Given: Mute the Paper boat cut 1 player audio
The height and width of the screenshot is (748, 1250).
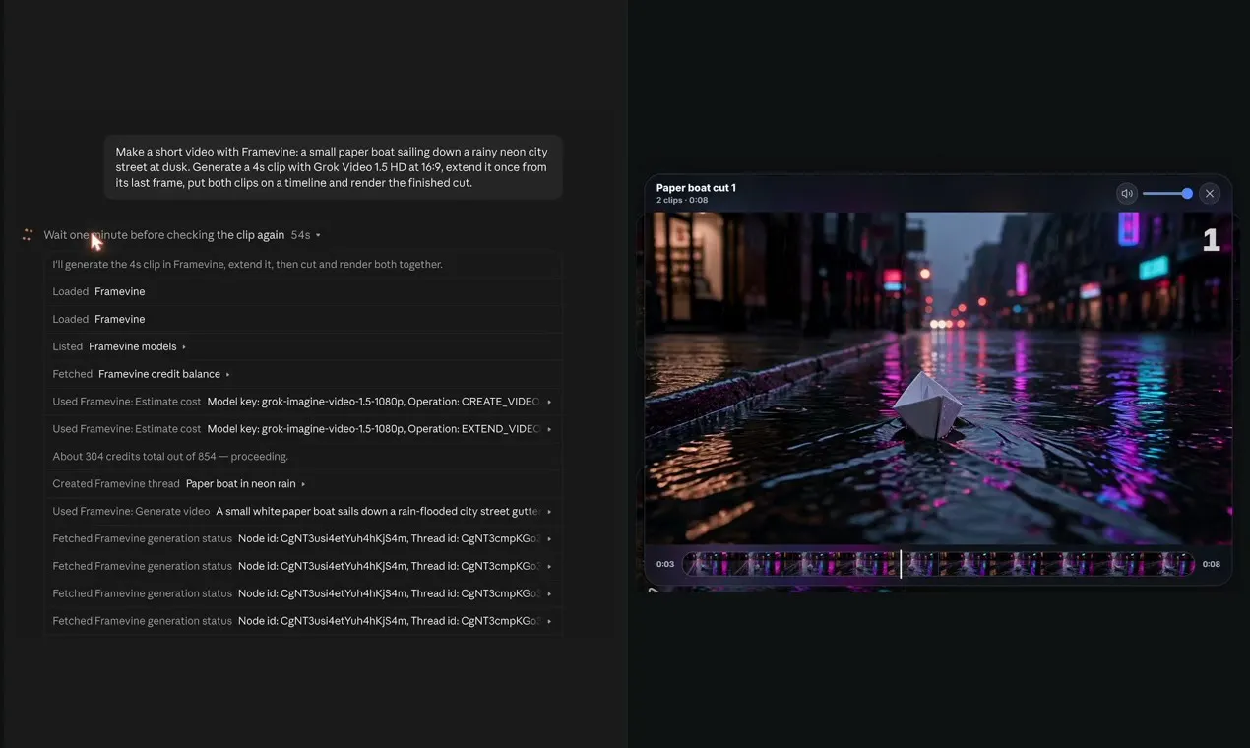Looking at the screenshot, I should pos(1127,194).
